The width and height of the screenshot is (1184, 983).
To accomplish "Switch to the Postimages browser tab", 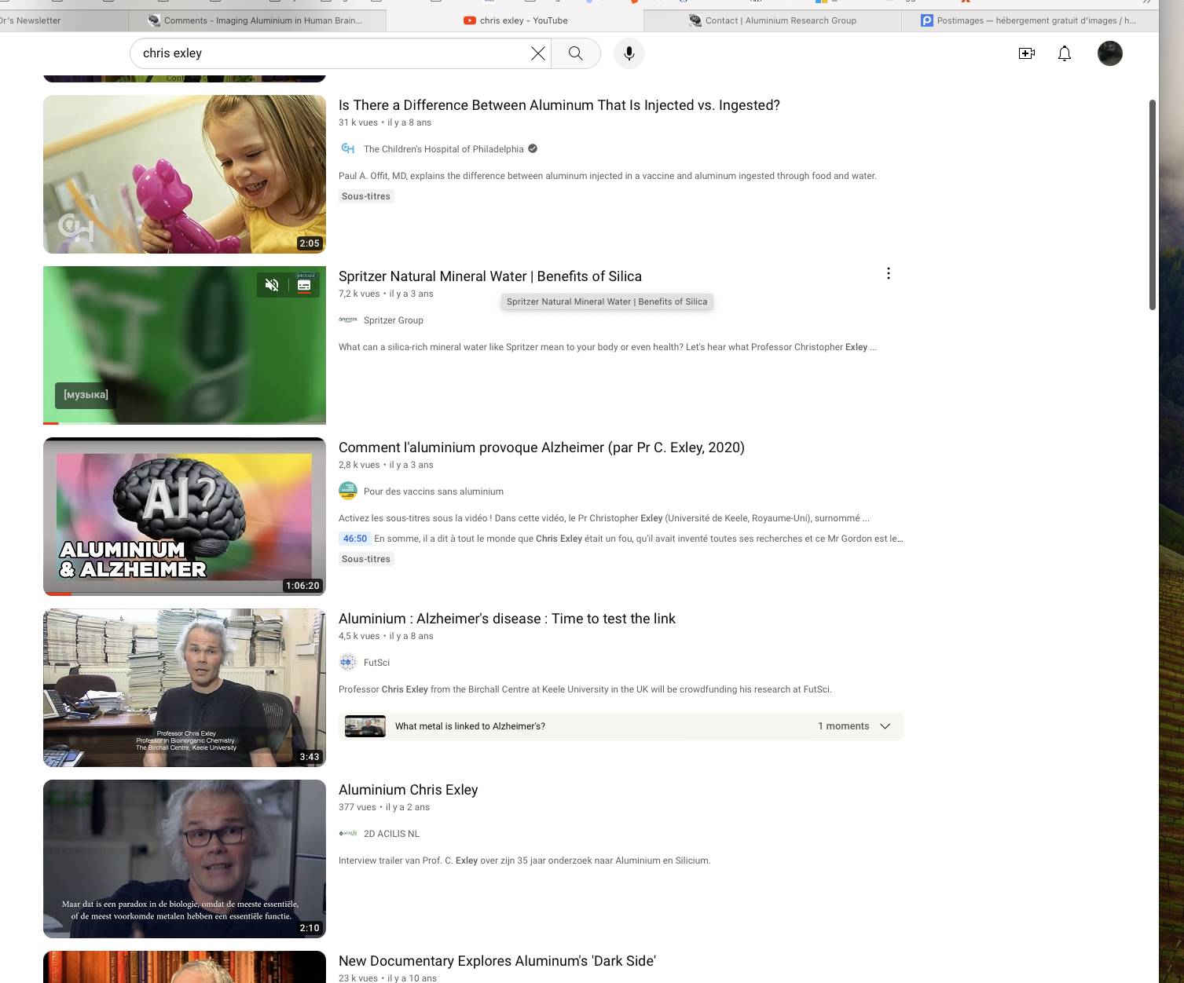I will point(1030,20).
